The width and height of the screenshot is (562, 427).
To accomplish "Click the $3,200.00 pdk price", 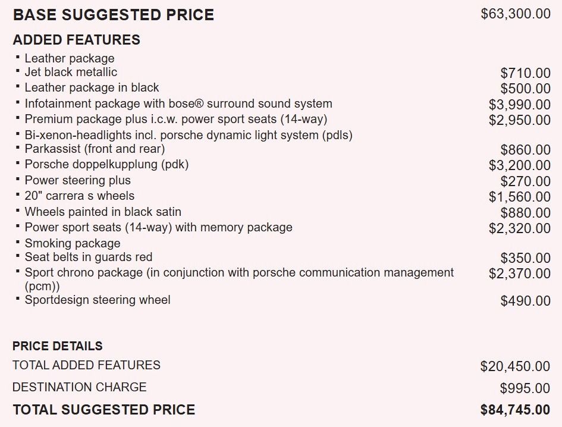I will coord(519,166).
